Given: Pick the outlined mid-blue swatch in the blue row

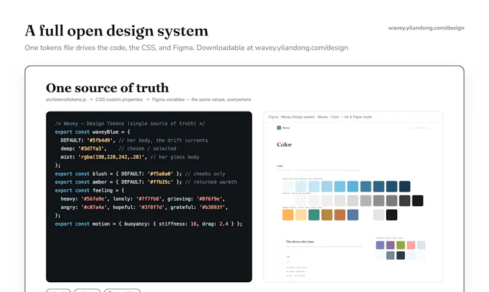Looking at the screenshot, I should (366, 187).
